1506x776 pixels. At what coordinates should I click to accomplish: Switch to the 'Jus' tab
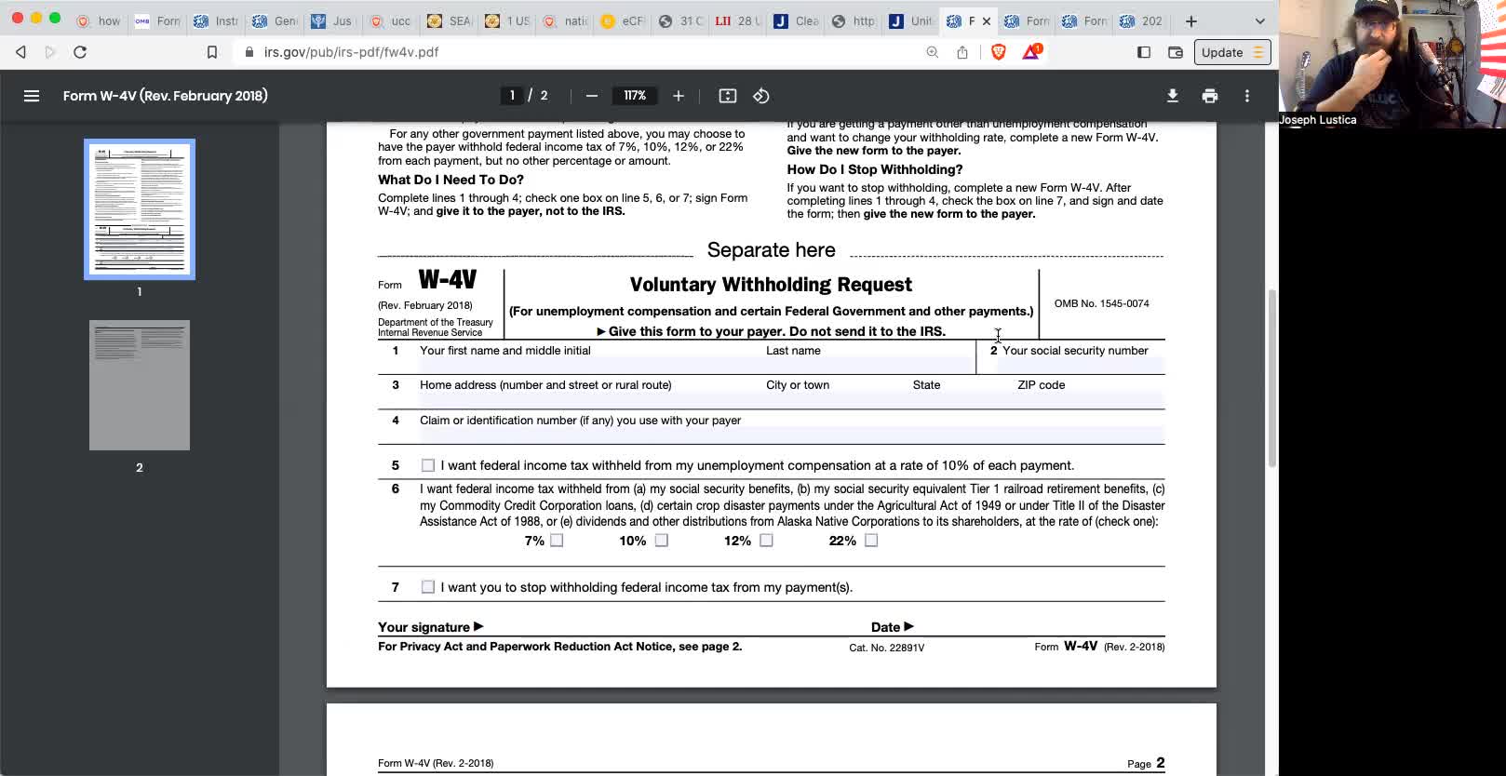(333, 20)
